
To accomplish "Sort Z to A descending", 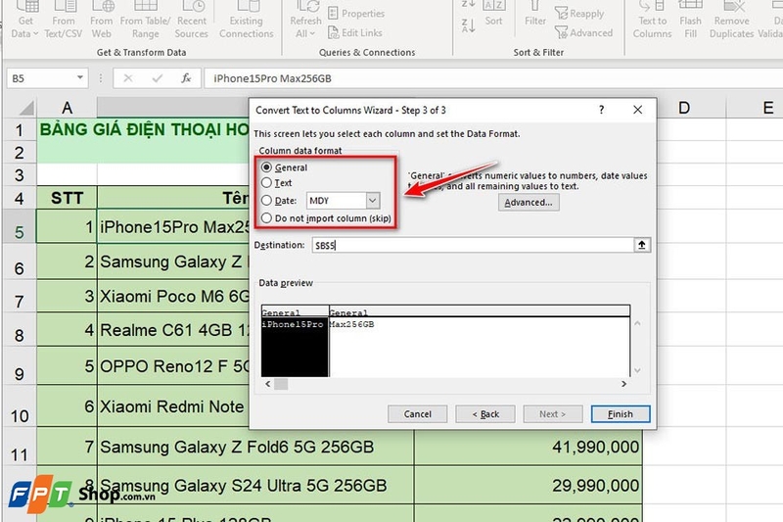I will [468, 26].
